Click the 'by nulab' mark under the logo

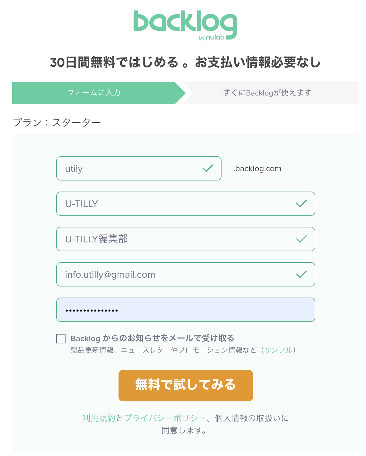(x=211, y=38)
